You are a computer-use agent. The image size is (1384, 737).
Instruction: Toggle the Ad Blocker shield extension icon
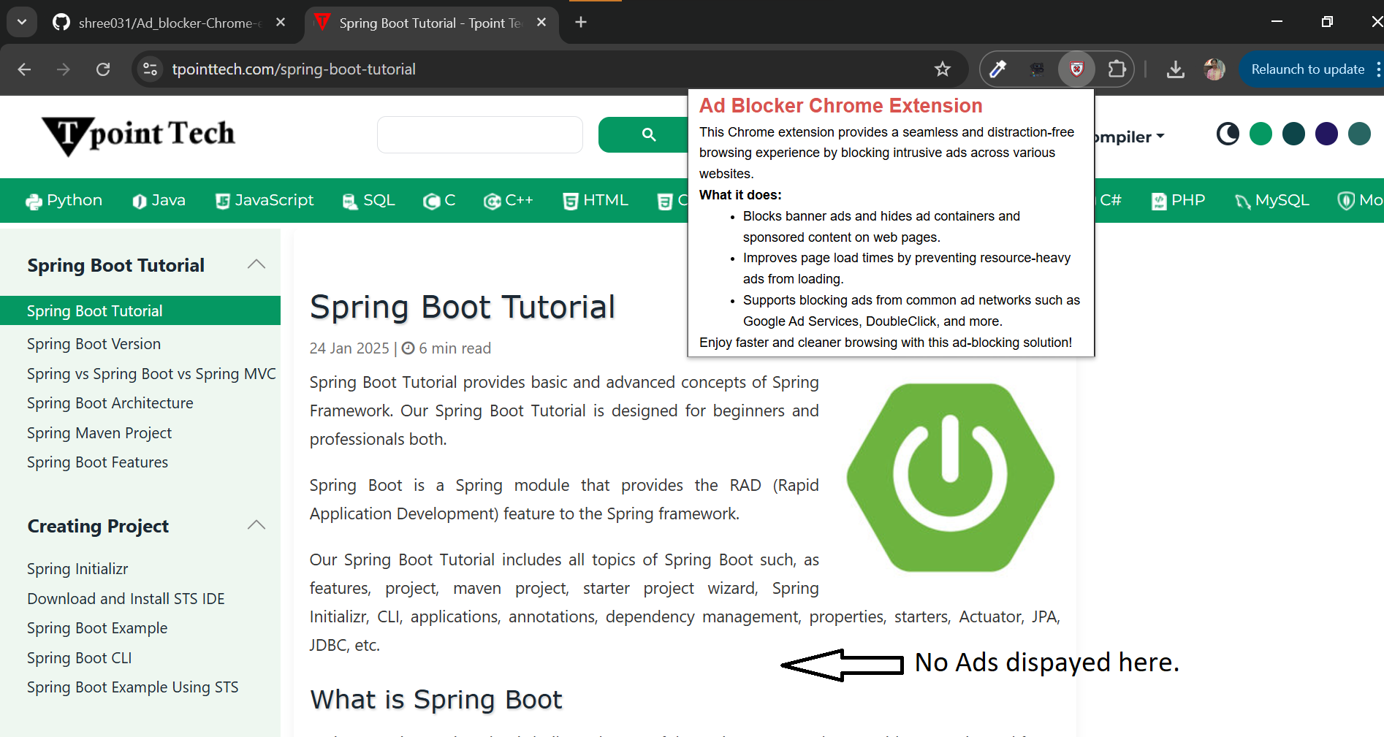[x=1076, y=69]
